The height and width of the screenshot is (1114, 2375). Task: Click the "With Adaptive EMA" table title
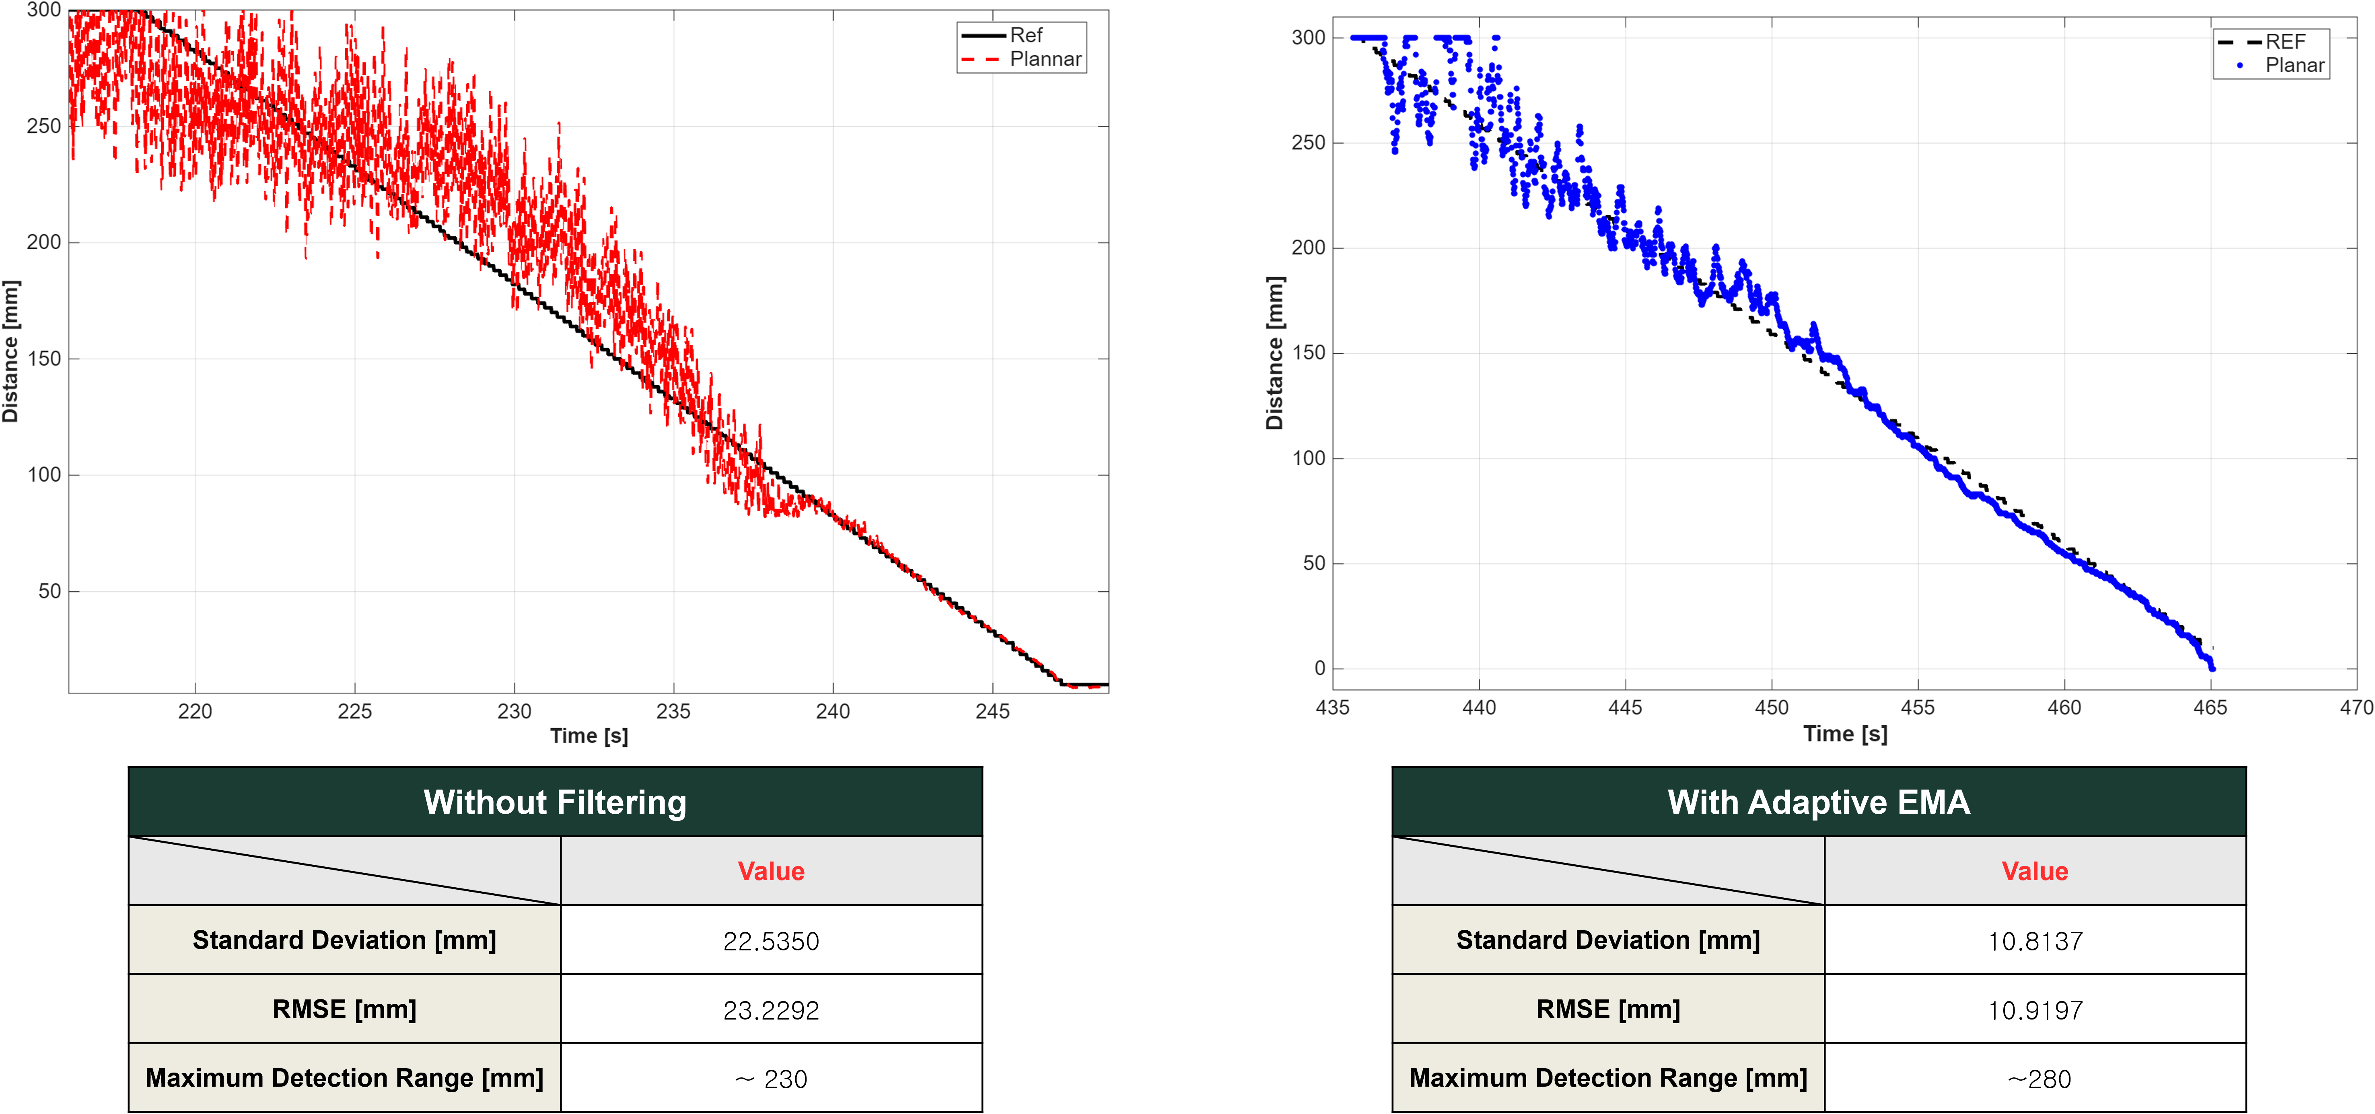click(x=1818, y=802)
